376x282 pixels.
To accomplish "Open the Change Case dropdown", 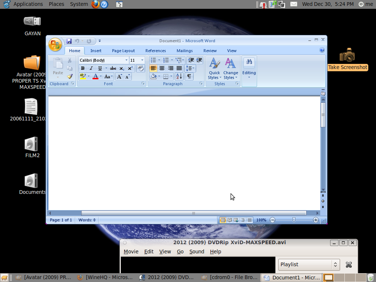I will pyautogui.click(x=108, y=77).
